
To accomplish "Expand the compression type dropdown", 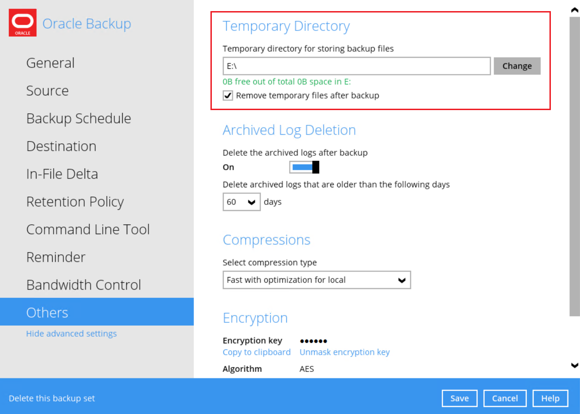I will [316, 280].
